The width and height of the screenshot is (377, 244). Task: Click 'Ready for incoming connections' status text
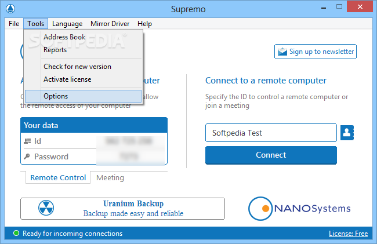(x=72, y=234)
